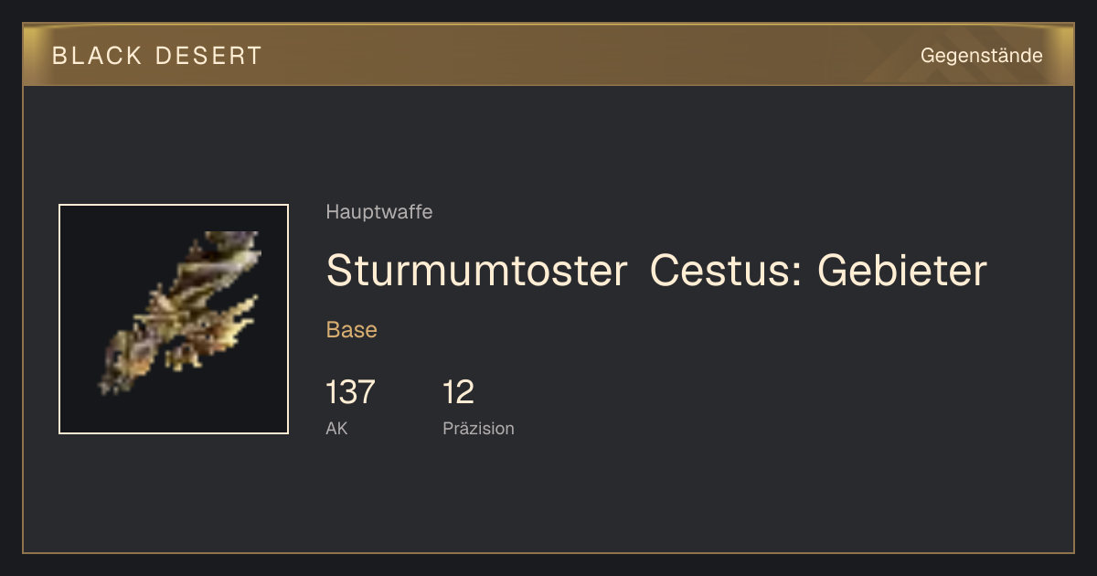Select the Base enhancement level label
This screenshot has height=576, width=1097.
352,330
